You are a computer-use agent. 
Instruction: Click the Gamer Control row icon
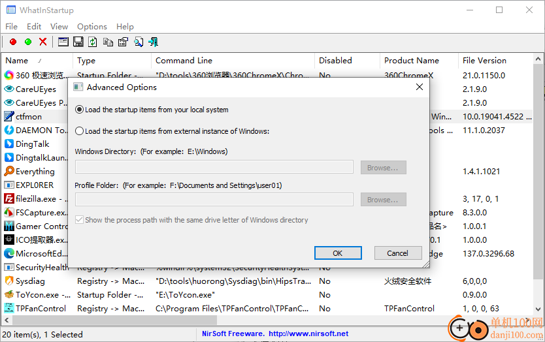click(9, 226)
